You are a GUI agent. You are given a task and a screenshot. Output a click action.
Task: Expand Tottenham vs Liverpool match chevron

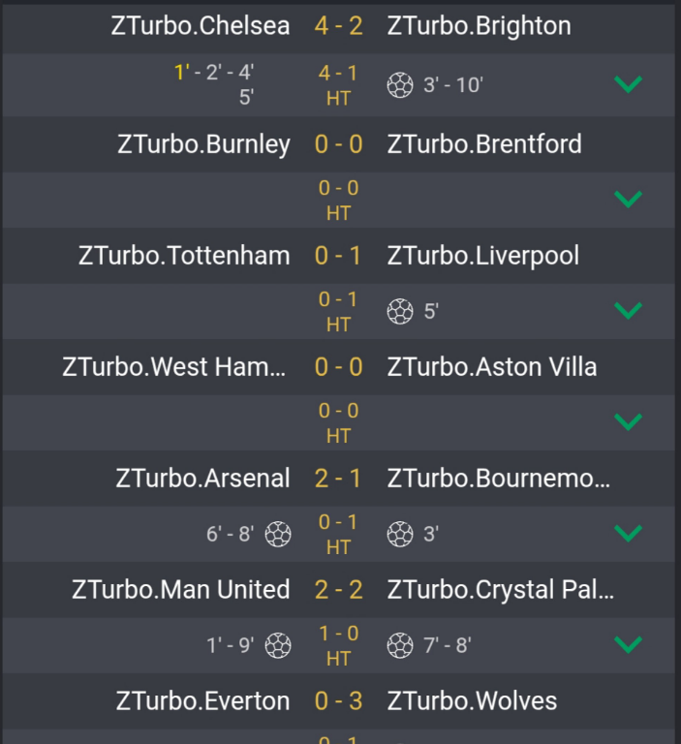tap(629, 311)
